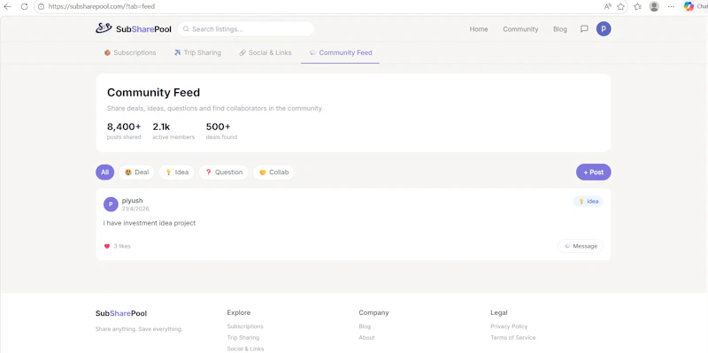Click the '500+' deals found stat
The width and height of the screenshot is (708, 353).
[x=218, y=127]
